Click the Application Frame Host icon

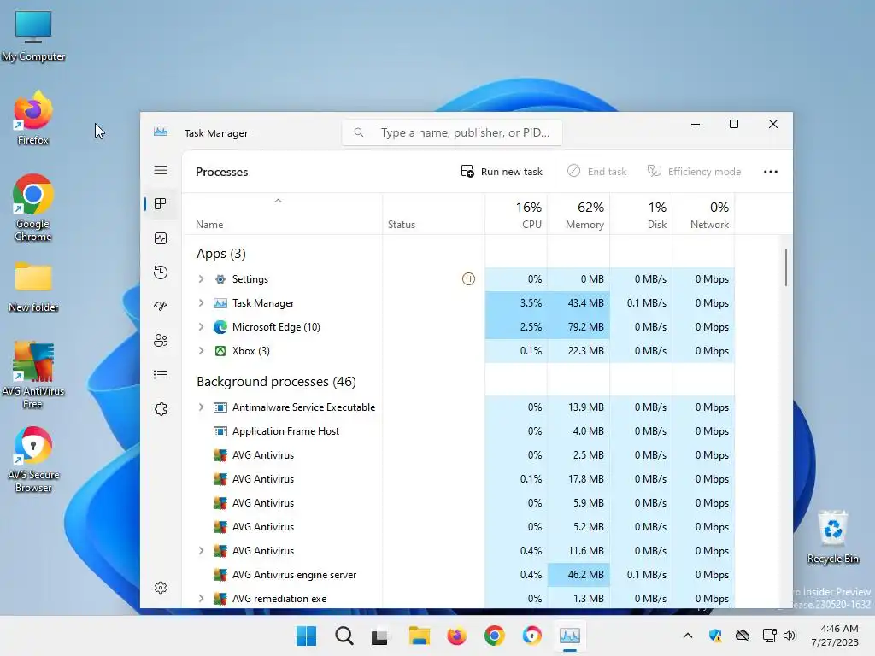220,431
